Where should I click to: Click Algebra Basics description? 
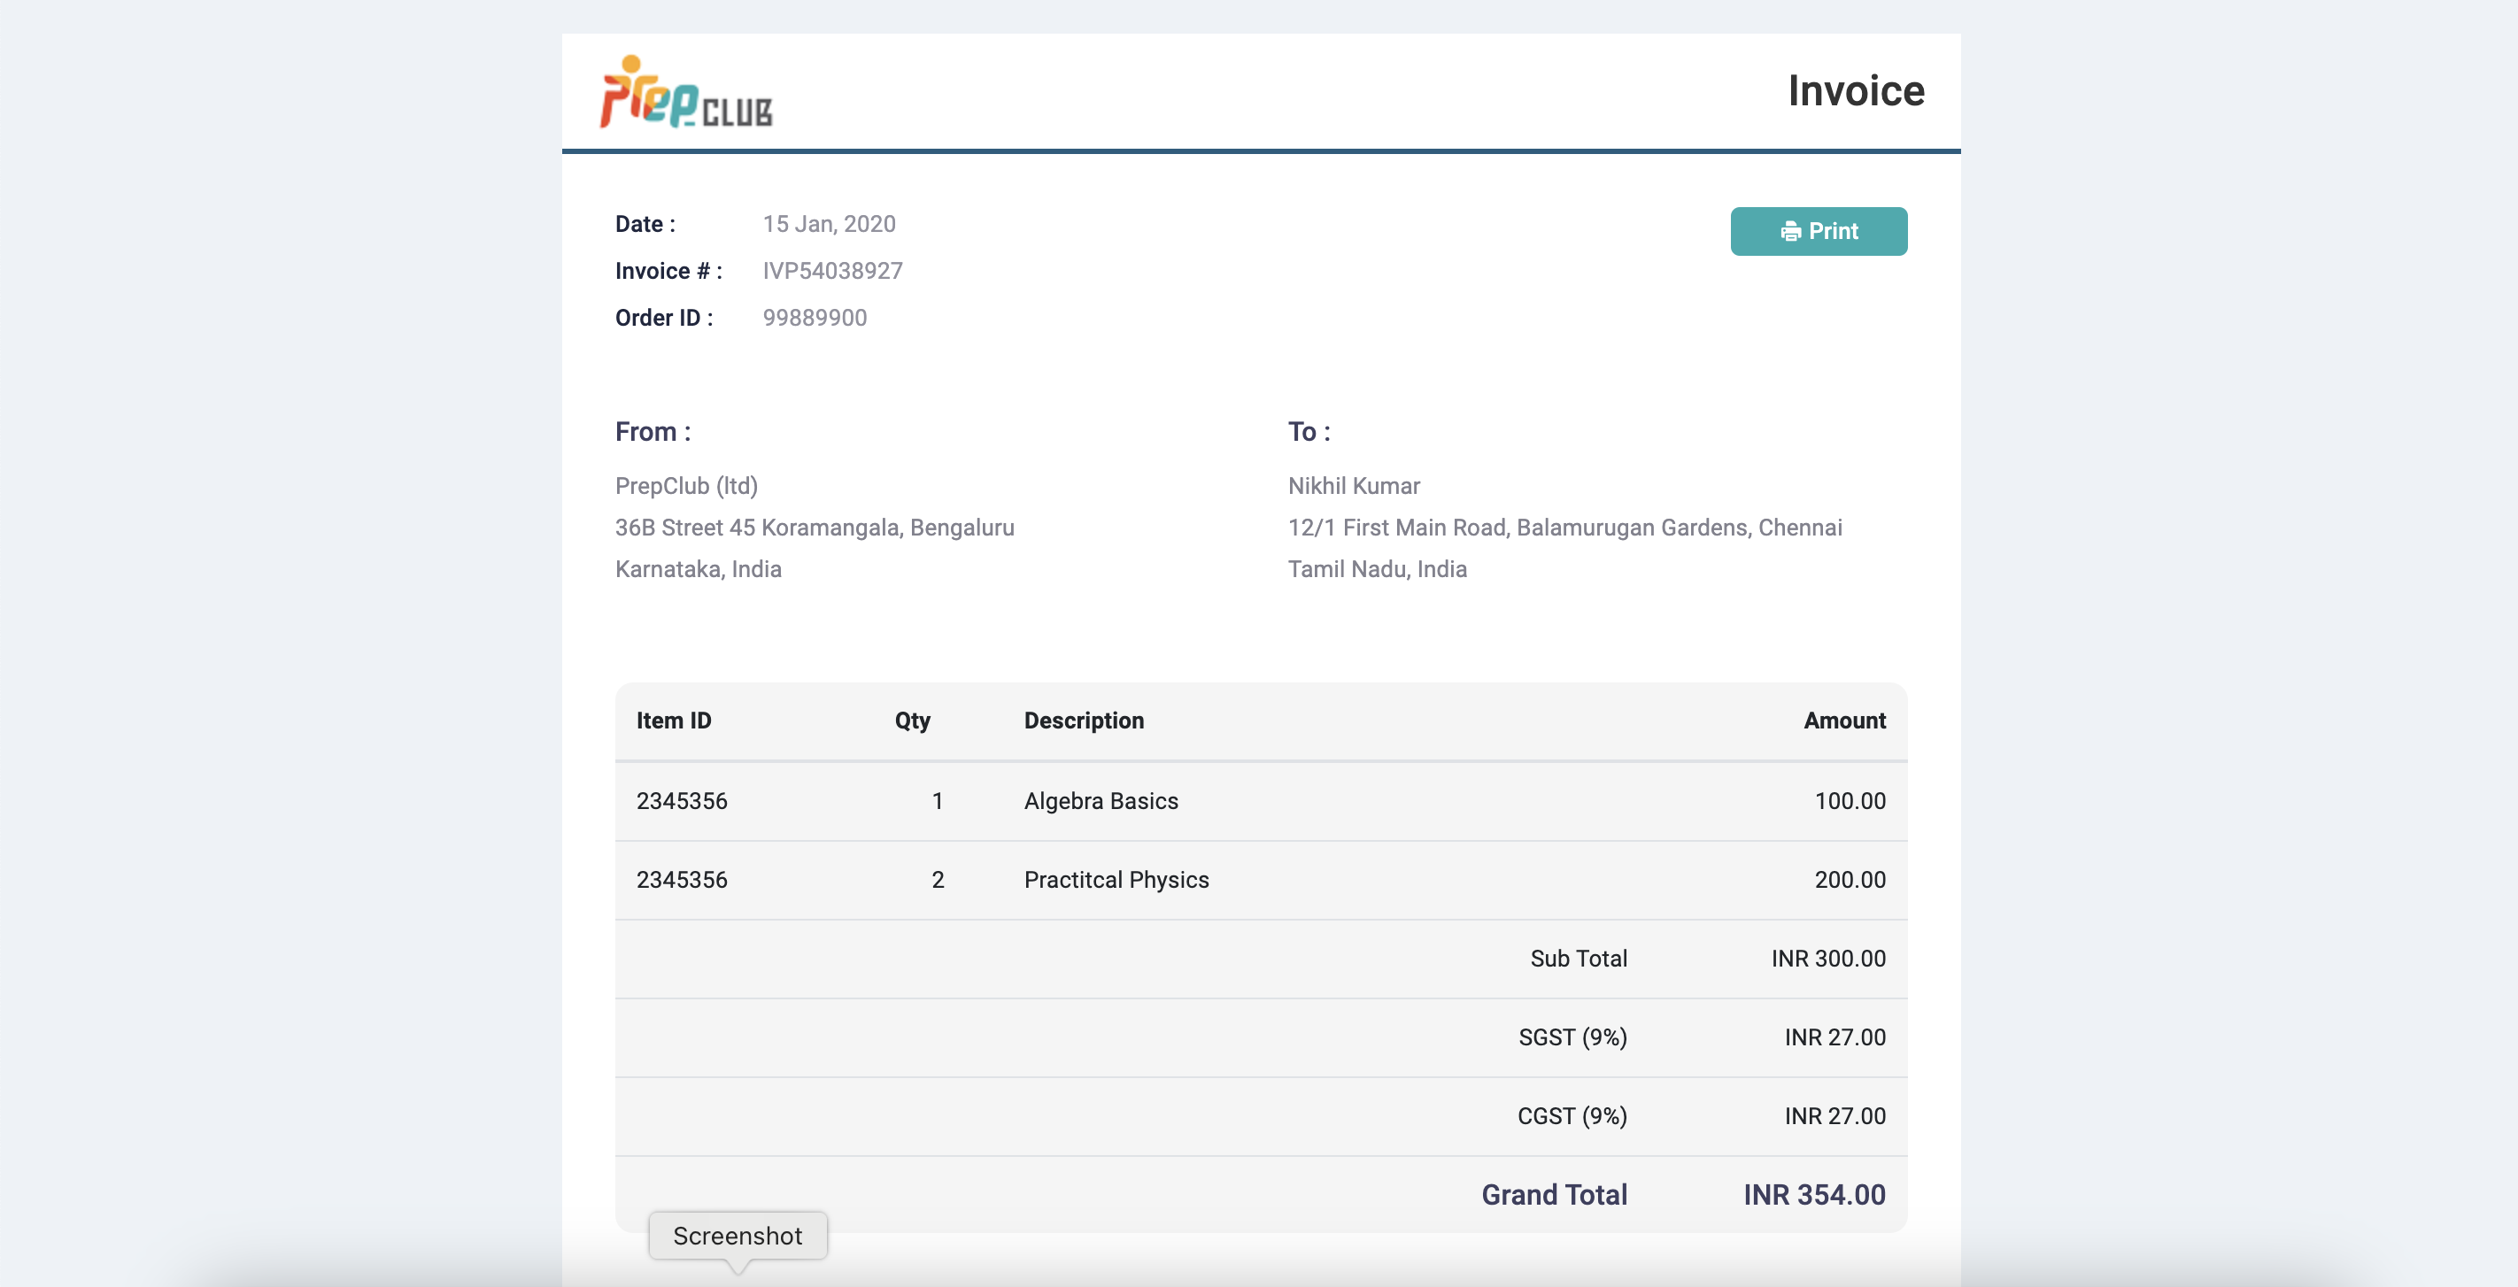tap(1101, 800)
